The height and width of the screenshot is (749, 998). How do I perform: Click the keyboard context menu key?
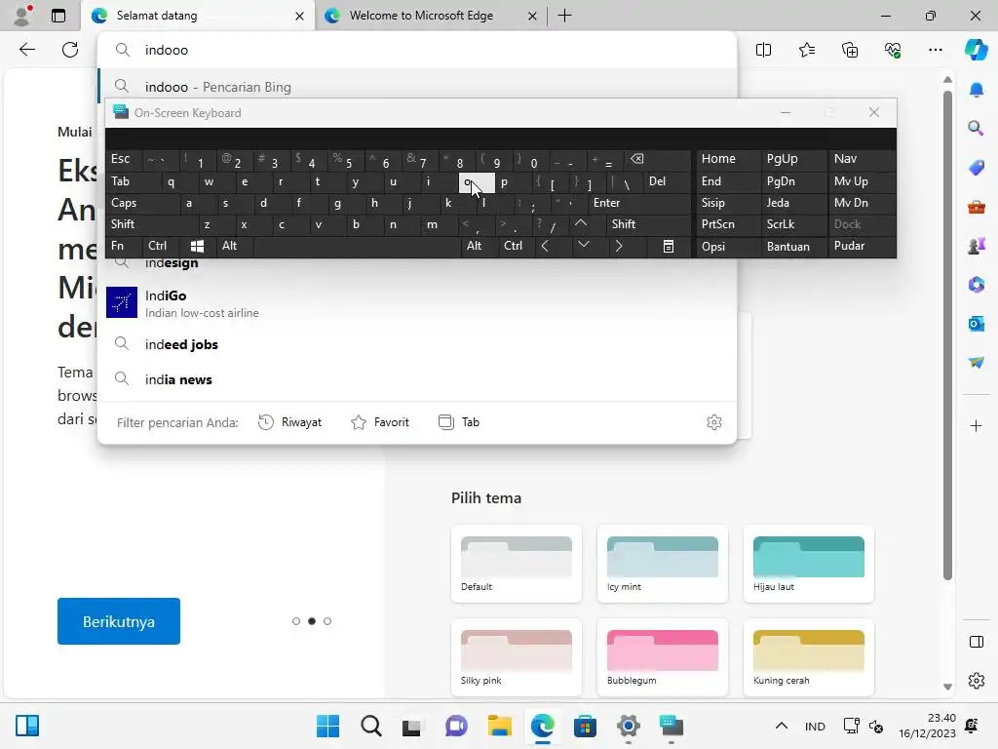pyautogui.click(x=669, y=246)
